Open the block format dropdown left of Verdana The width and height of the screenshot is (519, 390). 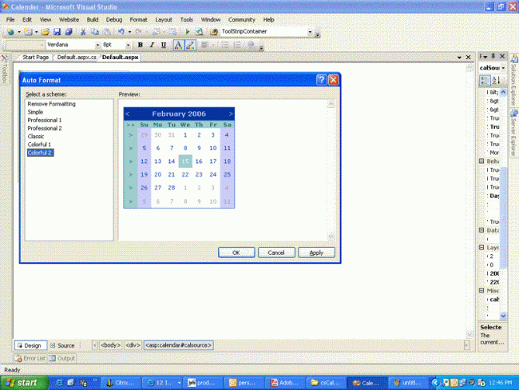tap(42, 45)
